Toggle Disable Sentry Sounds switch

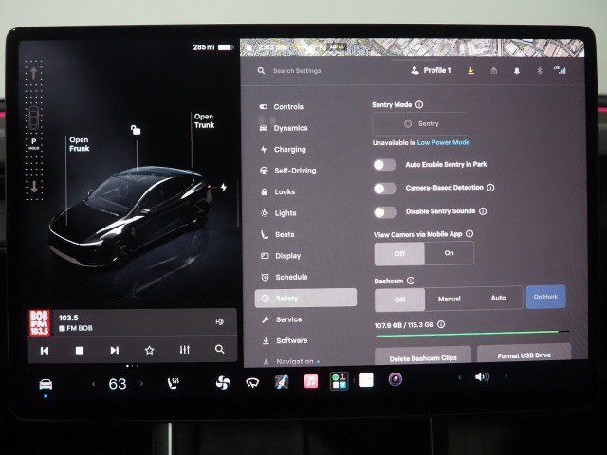(x=385, y=212)
